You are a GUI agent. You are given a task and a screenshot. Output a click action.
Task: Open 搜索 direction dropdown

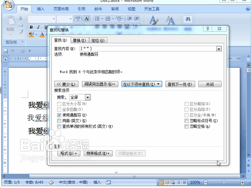click(x=88, y=97)
